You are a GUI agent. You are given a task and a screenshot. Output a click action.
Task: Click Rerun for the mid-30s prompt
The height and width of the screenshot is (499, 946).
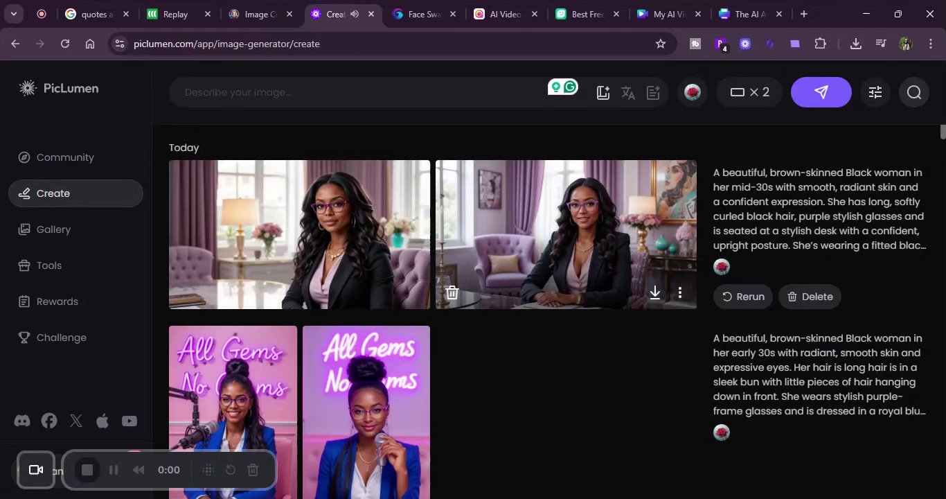tap(743, 297)
